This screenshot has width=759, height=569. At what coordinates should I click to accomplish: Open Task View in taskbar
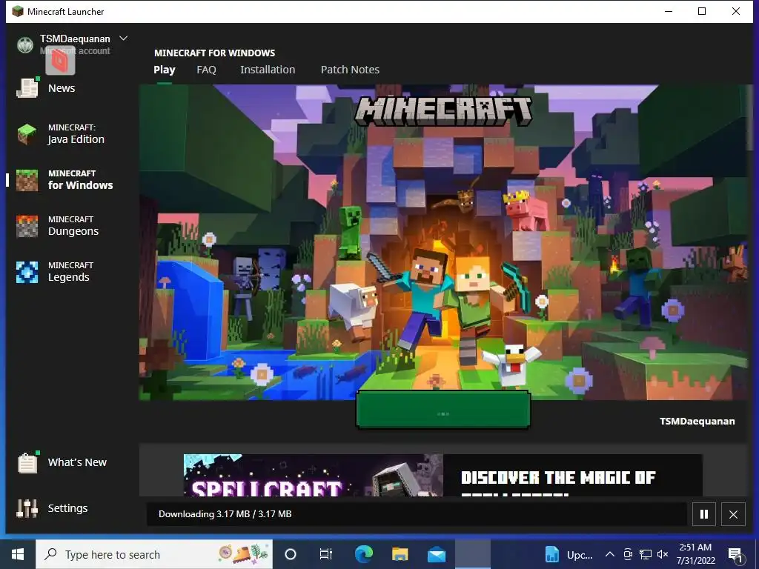tap(326, 554)
